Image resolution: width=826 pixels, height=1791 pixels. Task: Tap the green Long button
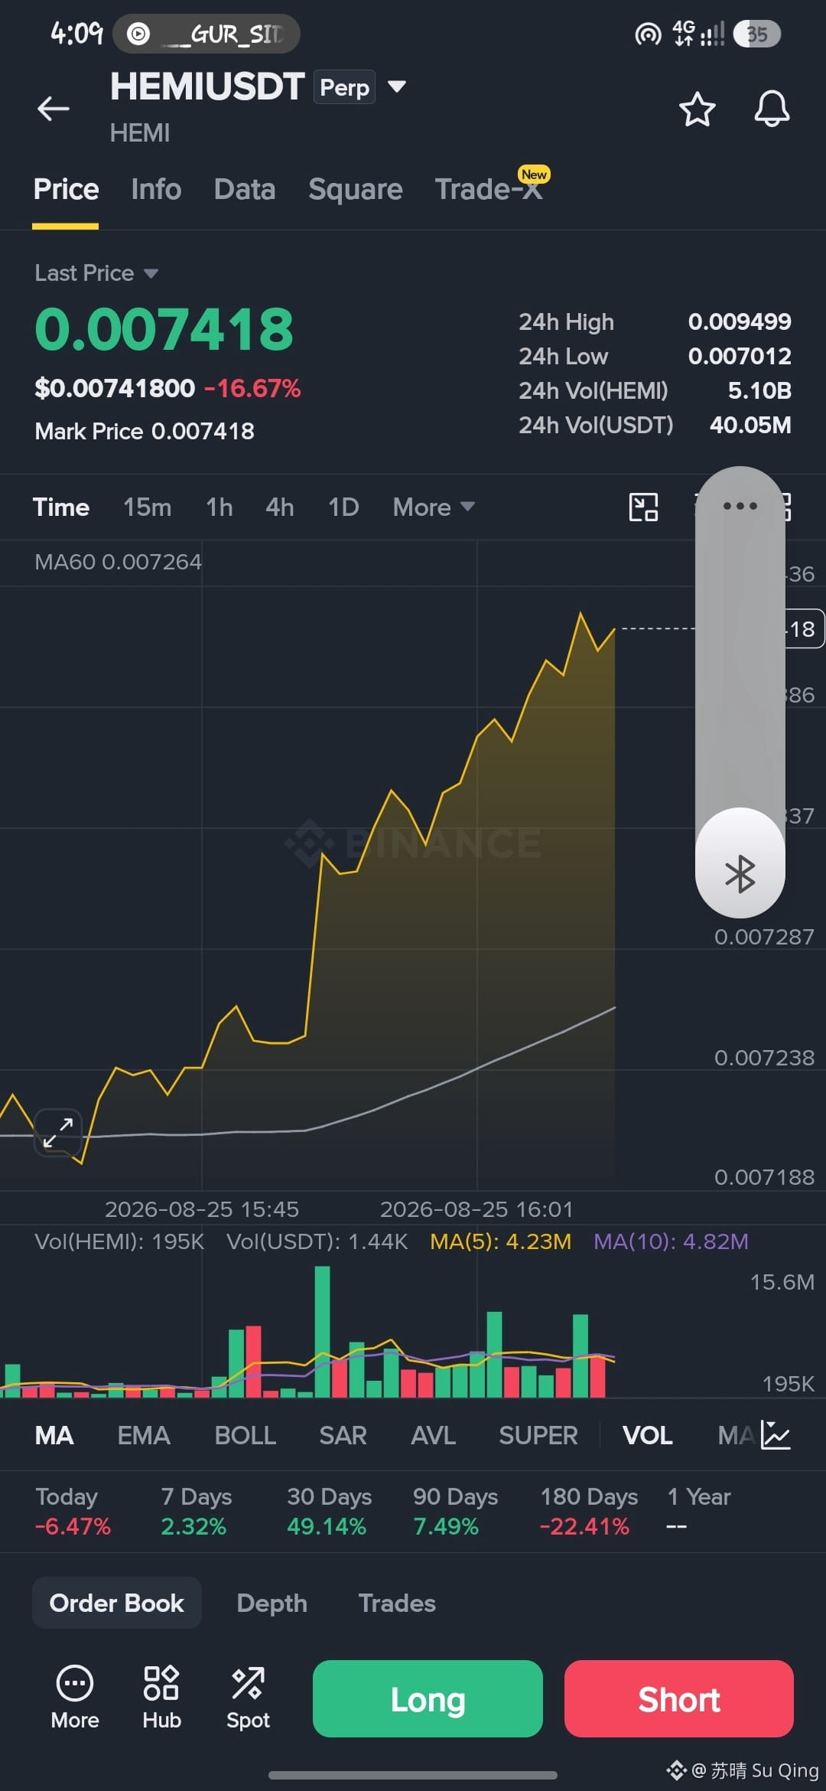coord(428,1698)
